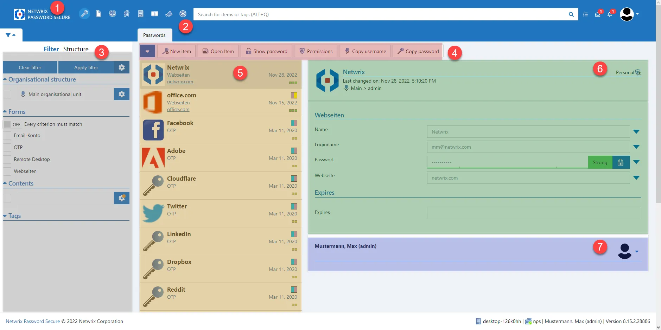Switch to the Structure tab
This screenshot has height=330, width=661.
tap(76, 49)
